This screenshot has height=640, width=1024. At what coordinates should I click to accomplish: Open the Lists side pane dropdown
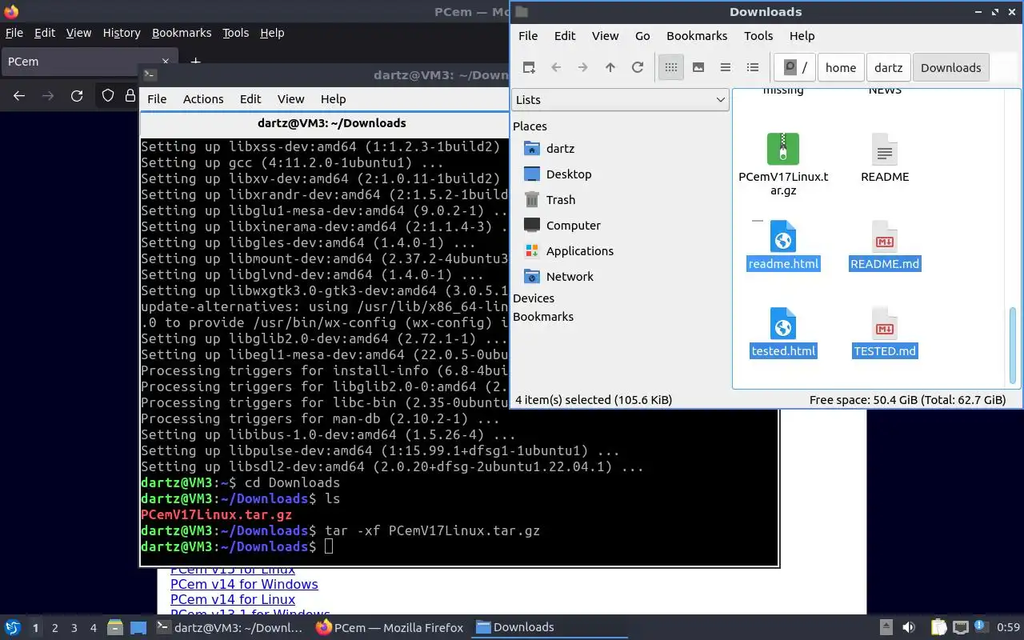pos(620,99)
